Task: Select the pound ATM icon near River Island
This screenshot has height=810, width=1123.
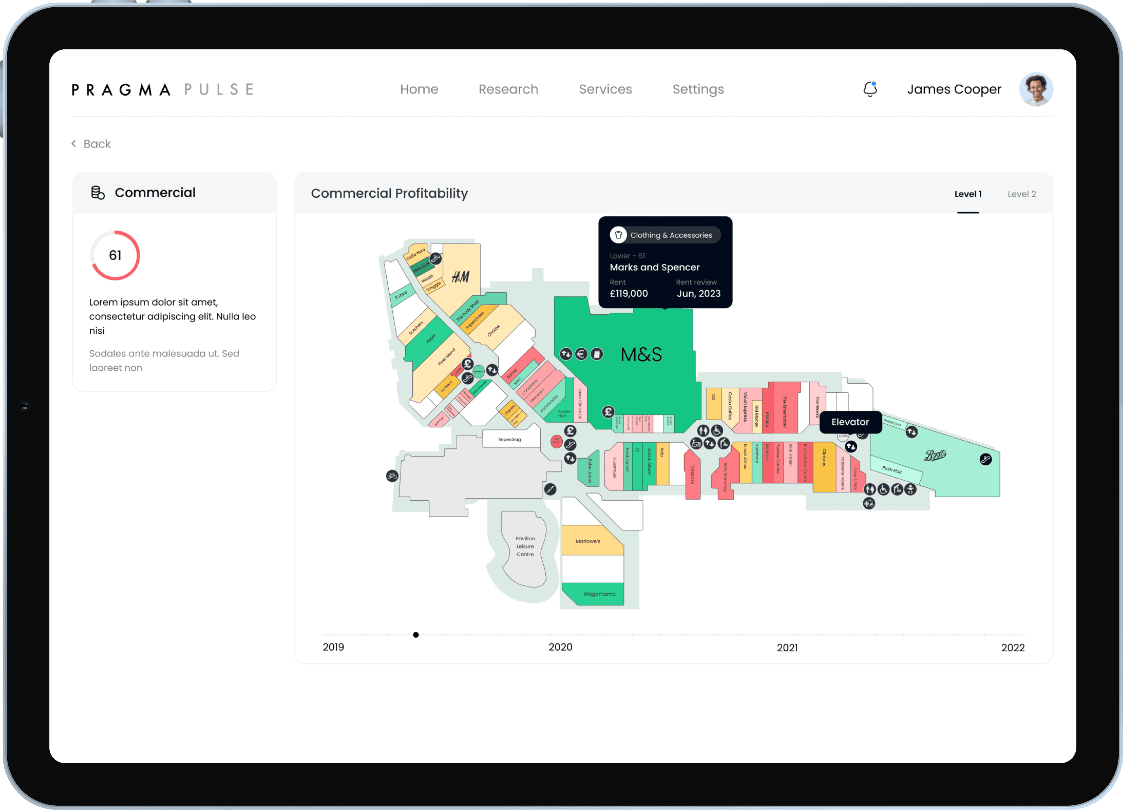Action: point(467,364)
